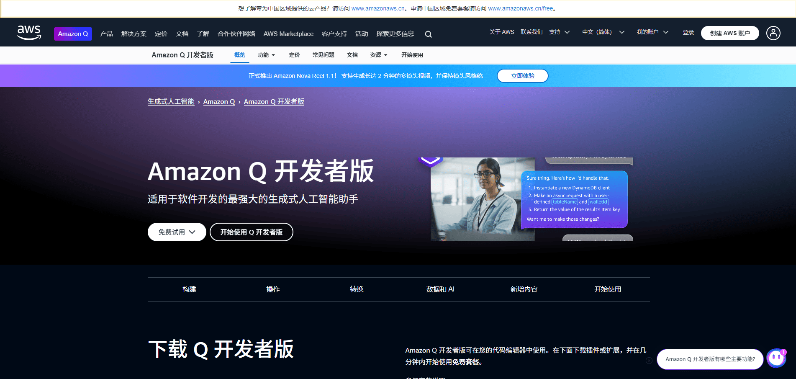The width and height of the screenshot is (796, 379).
Task: Click 开始使用 Q 开发者版 button
Action: point(251,232)
